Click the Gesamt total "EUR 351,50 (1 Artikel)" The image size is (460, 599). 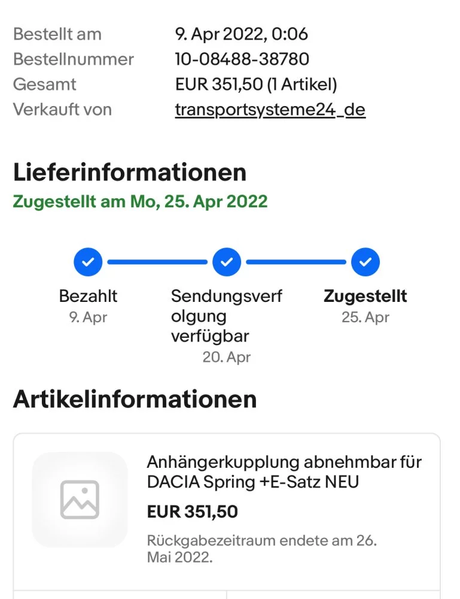click(x=256, y=84)
